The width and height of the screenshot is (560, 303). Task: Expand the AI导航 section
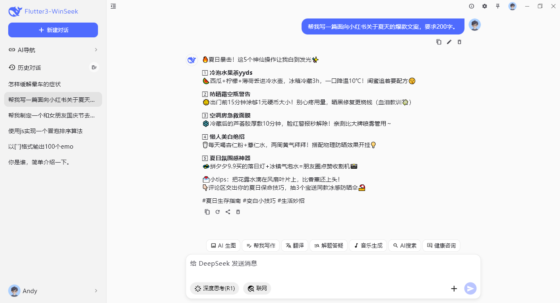pyautogui.click(x=53, y=50)
